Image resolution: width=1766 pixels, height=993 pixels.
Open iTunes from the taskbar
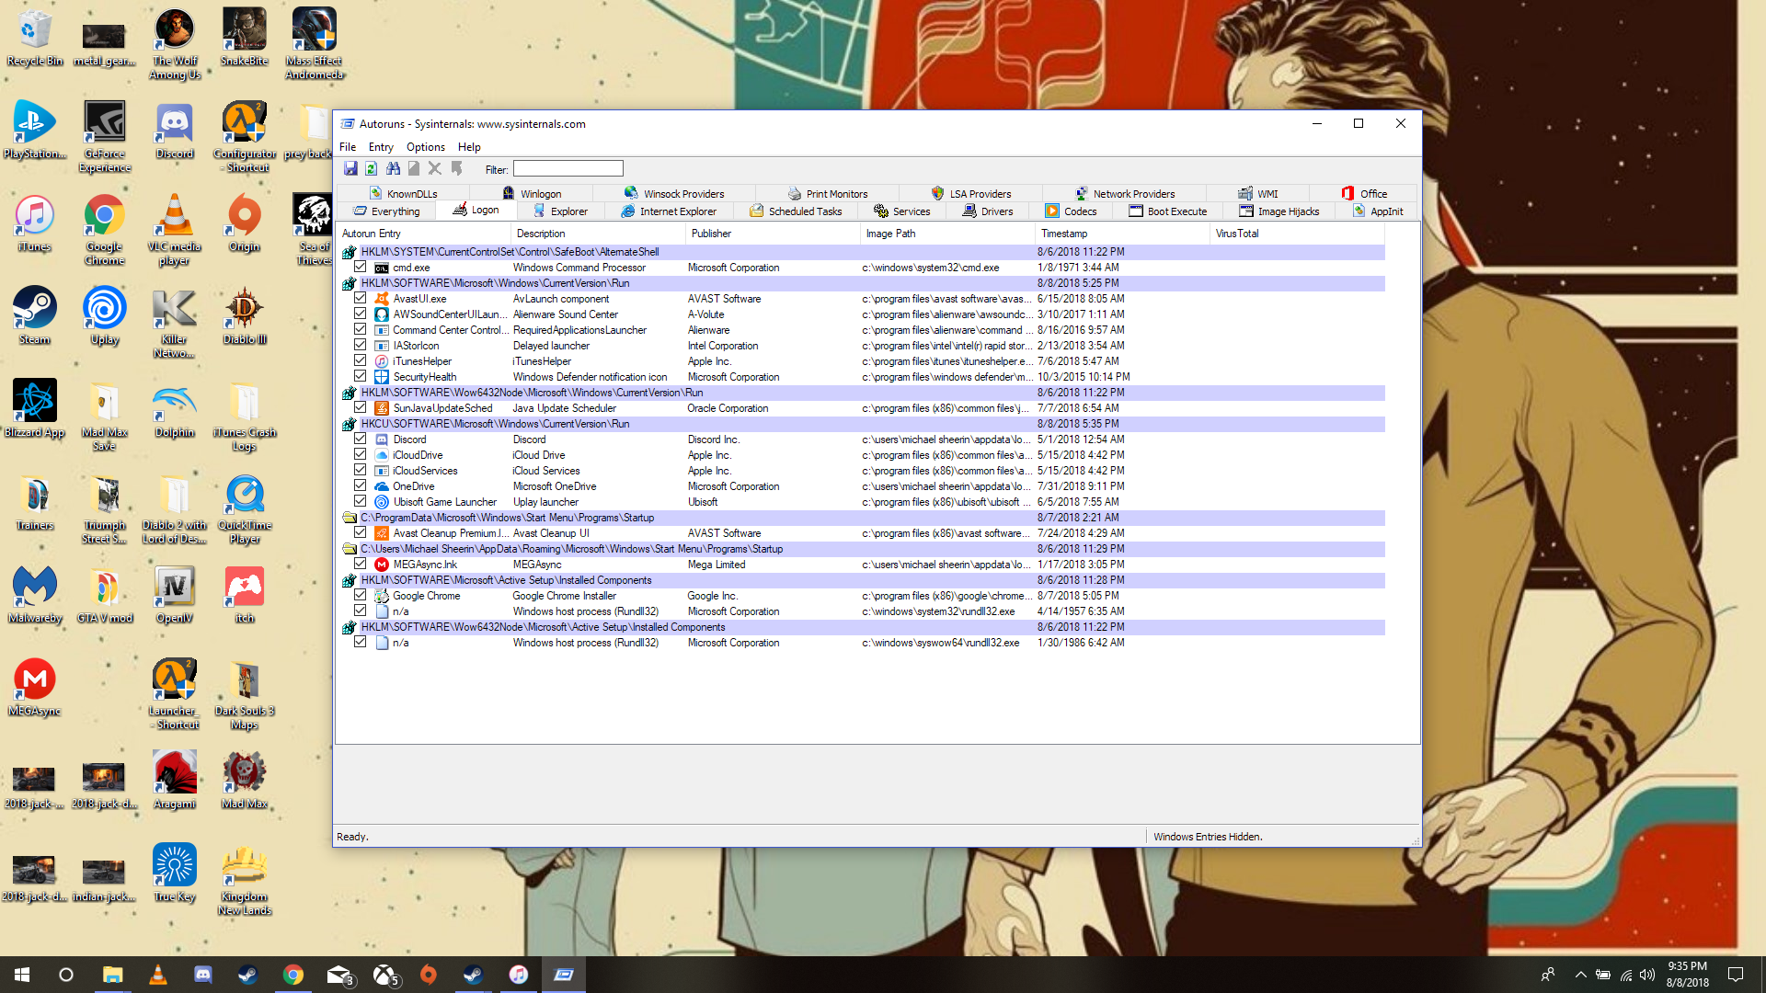click(519, 975)
